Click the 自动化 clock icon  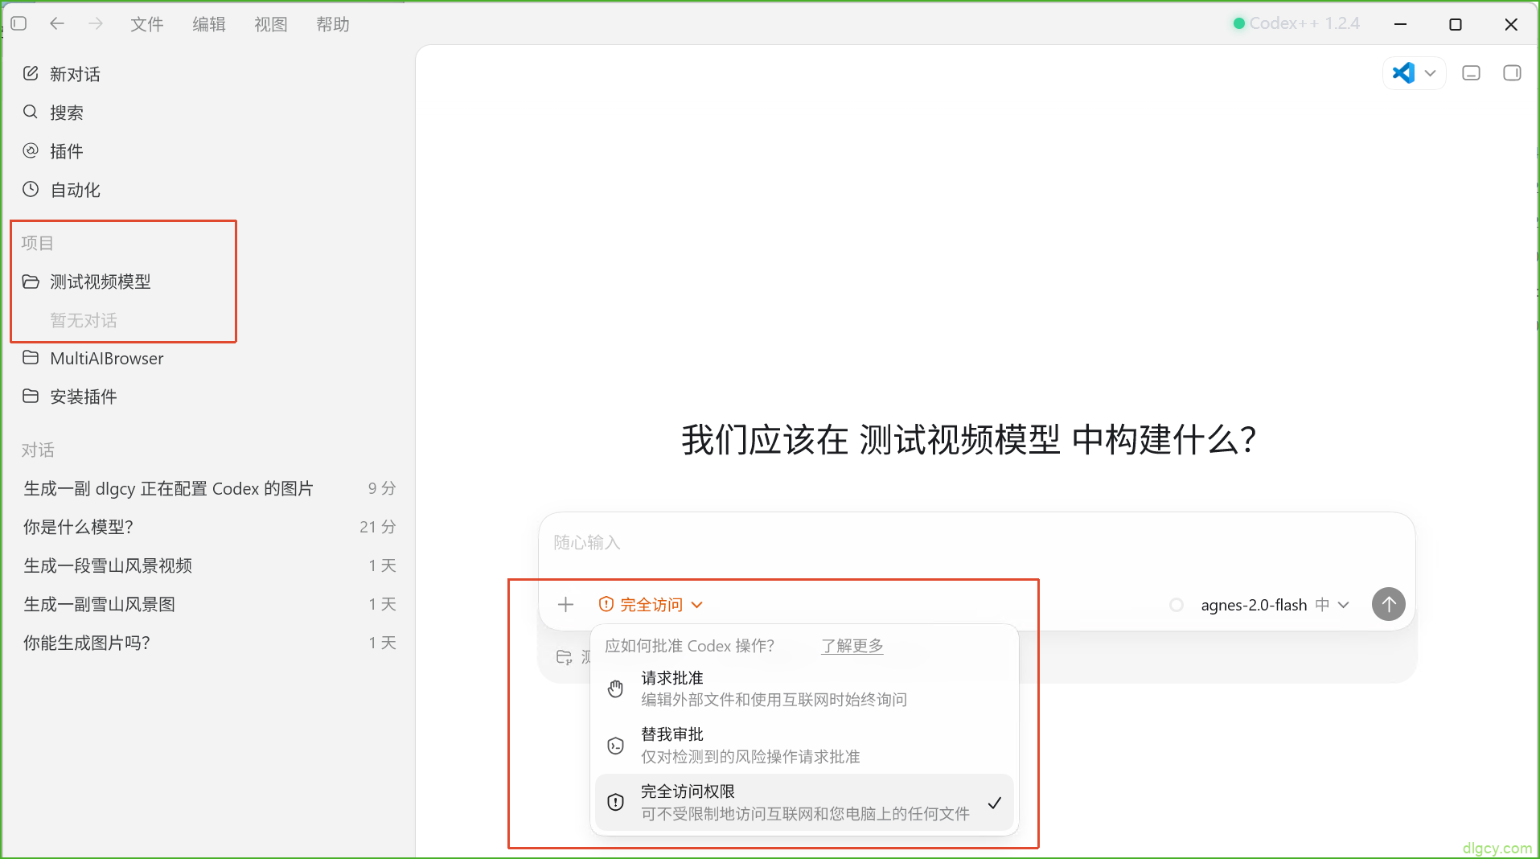[x=31, y=189]
